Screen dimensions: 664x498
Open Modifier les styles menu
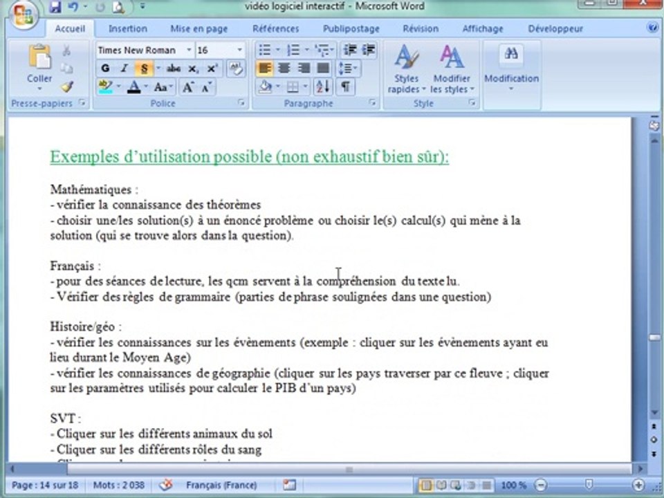click(452, 69)
